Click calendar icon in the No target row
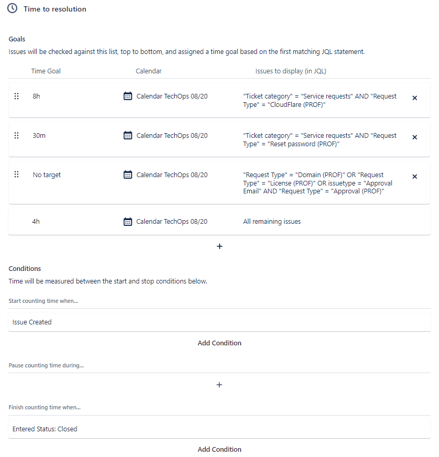The height and width of the screenshot is (457, 439). [x=128, y=175]
